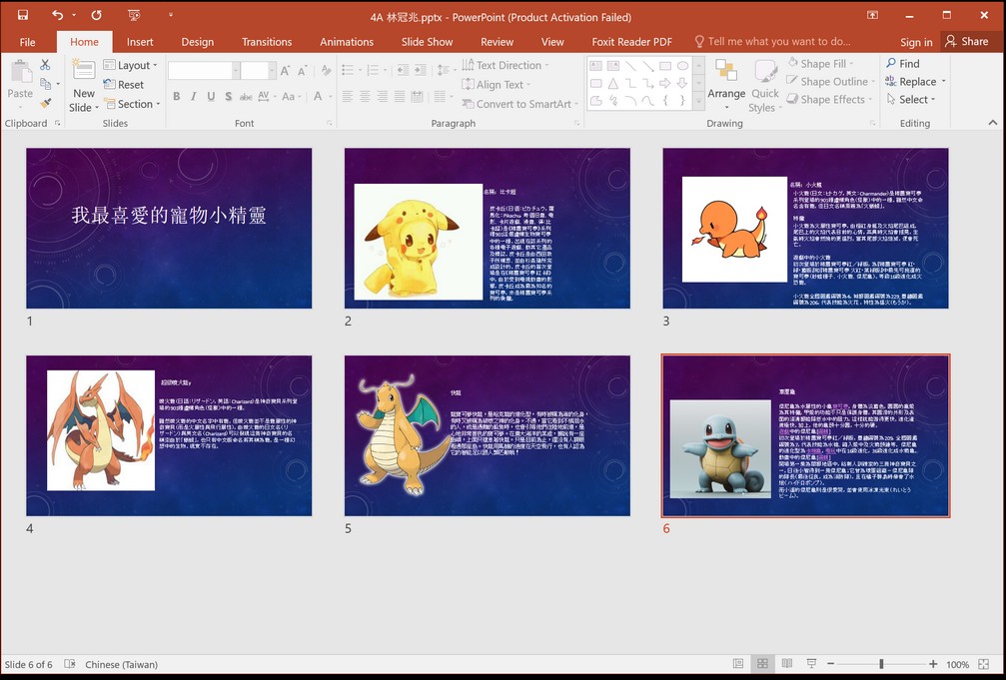This screenshot has height=680, width=1006.
Task: Decrease list indent level
Action: coord(403,70)
